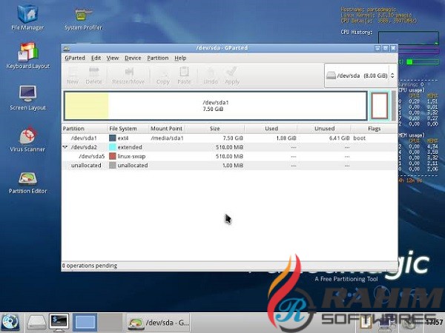Launch System Profiler from desktop
Image resolution: width=445 pixels, height=333 pixels.
pos(83,18)
